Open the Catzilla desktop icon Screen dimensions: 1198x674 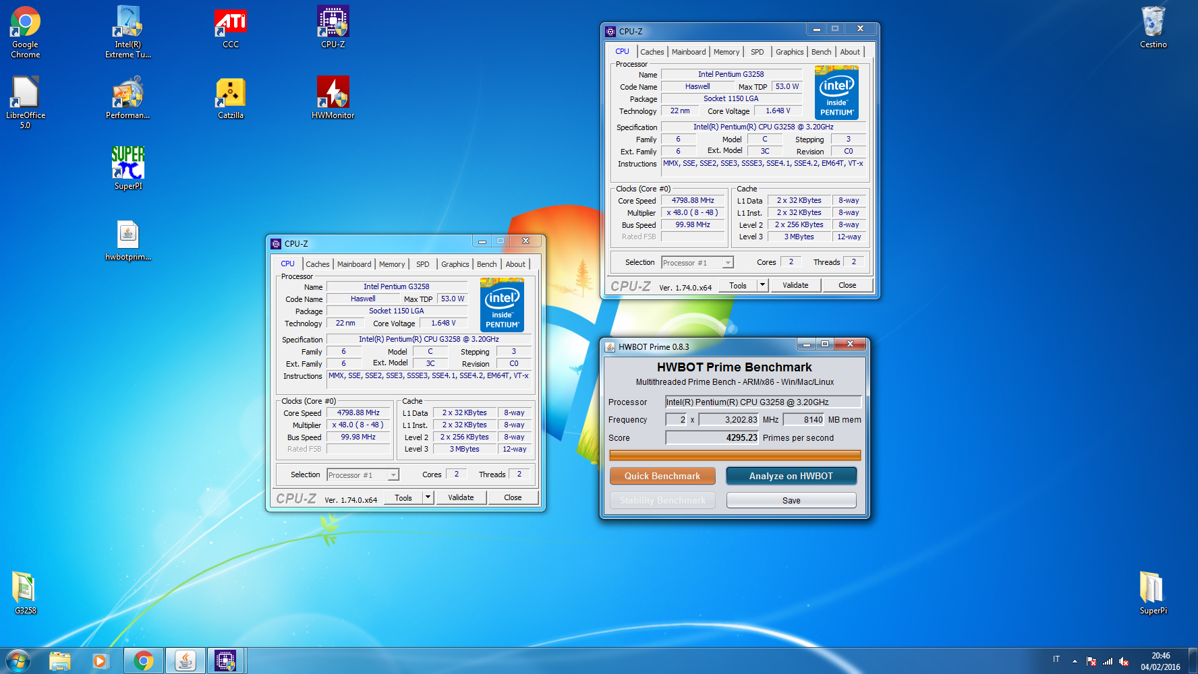pyautogui.click(x=231, y=98)
